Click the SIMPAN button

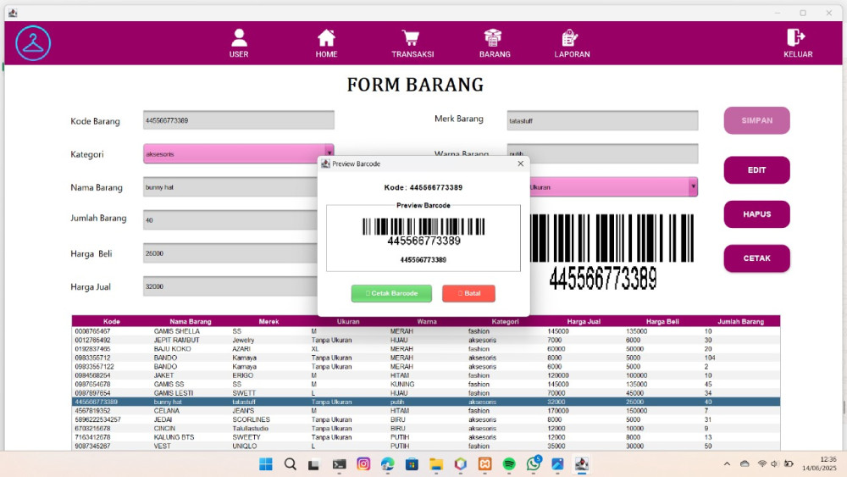(x=756, y=120)
